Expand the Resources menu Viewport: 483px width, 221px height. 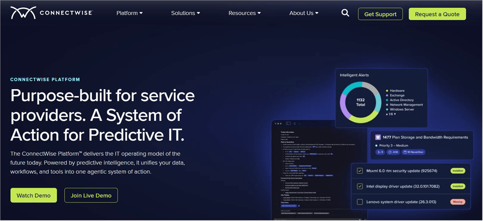pyautogui.click(x=244, y=13)
